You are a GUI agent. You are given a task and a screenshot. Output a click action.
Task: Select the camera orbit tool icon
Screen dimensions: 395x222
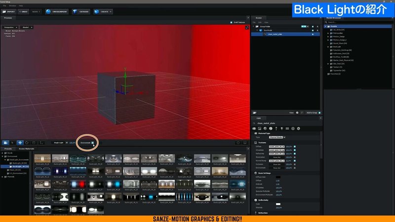5,143
